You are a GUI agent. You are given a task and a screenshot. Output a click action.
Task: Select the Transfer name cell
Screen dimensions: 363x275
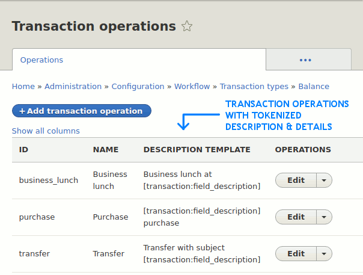[x=109, y=253]
